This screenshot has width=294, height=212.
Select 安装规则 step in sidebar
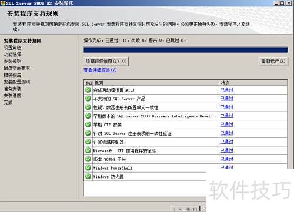12,61
